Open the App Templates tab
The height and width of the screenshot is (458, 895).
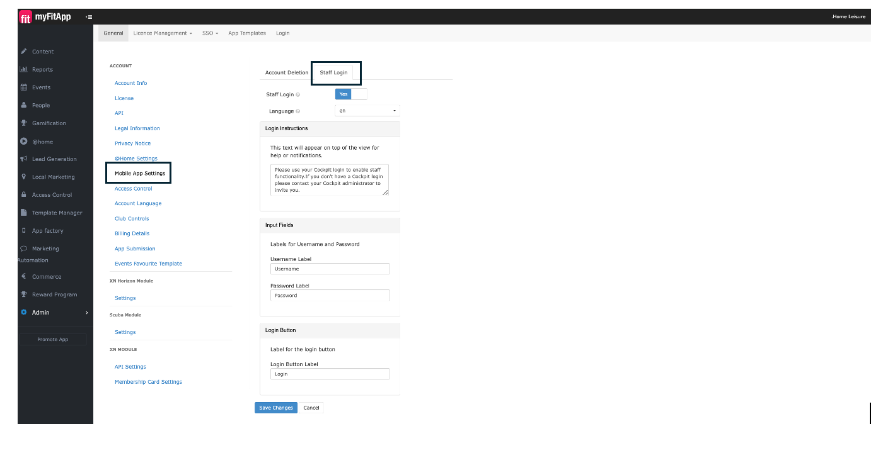(247, 33)
